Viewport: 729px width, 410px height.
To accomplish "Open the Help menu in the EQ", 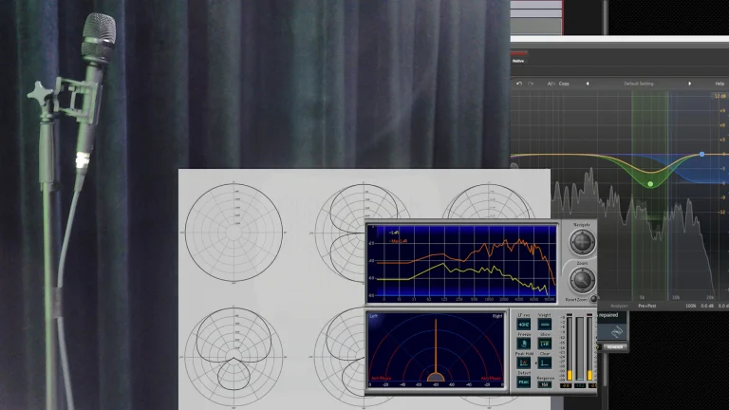I will (719, 84).
